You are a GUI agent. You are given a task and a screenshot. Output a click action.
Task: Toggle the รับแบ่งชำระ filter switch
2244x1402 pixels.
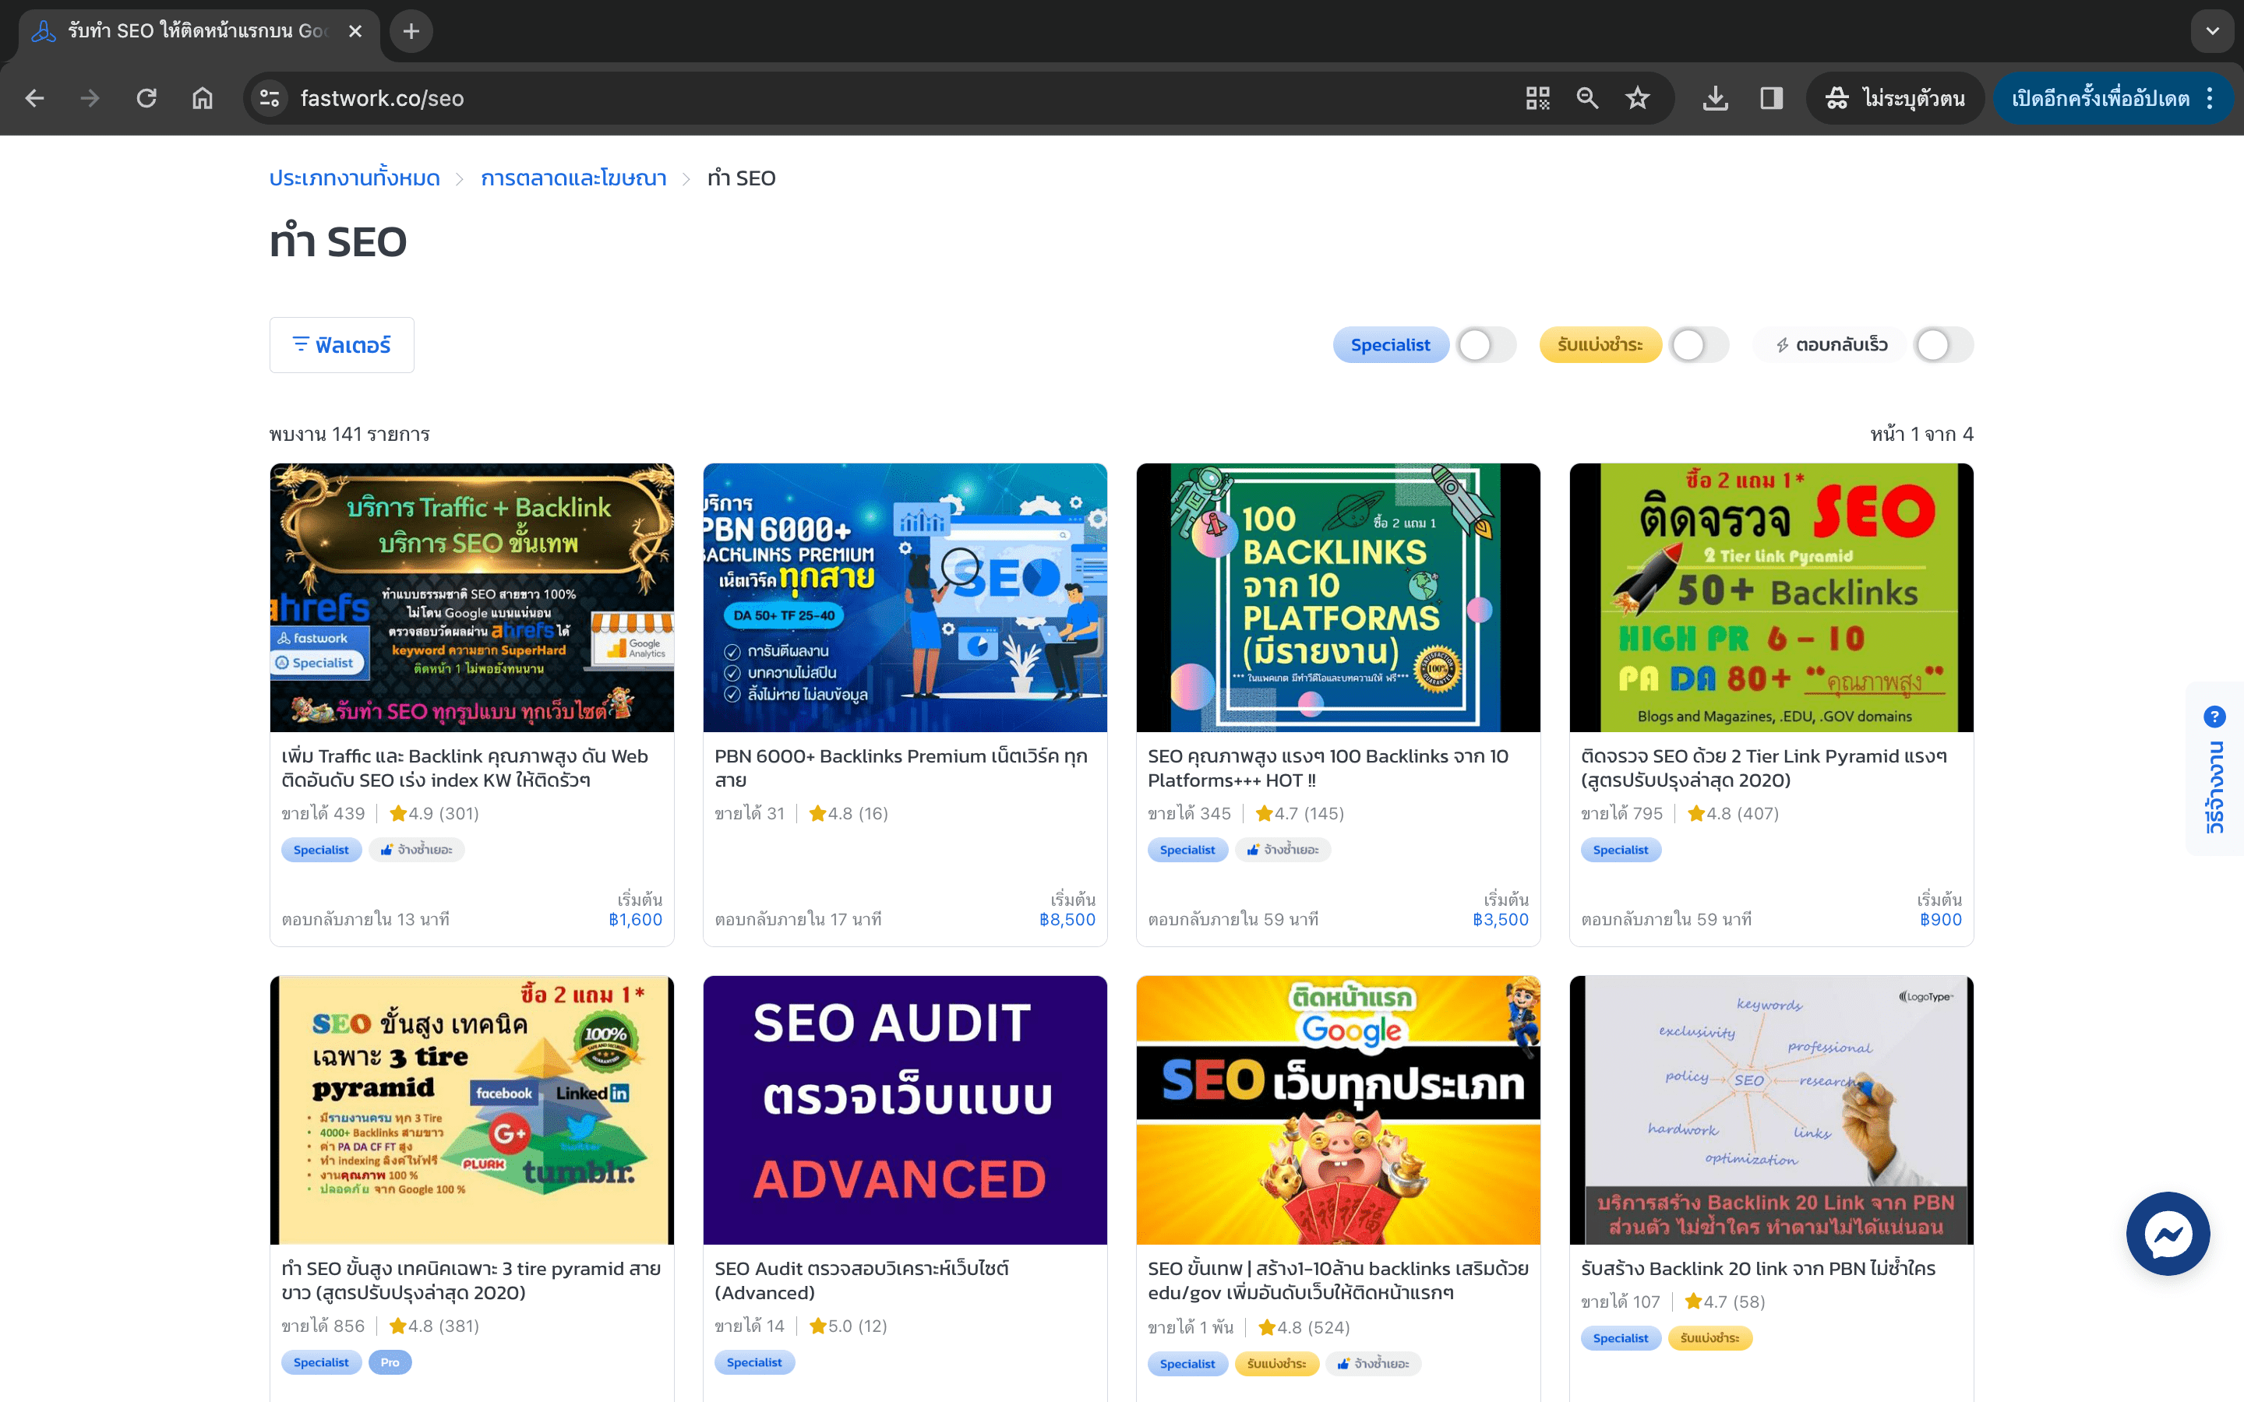coord(1699,345)
